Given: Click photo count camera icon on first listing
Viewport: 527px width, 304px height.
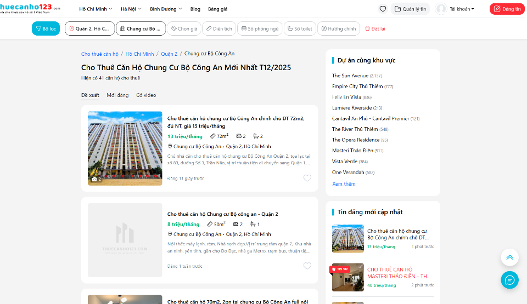Looking at the screenshot, I should coord(94,179).
